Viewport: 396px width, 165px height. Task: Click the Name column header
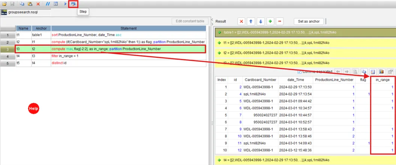24,28
